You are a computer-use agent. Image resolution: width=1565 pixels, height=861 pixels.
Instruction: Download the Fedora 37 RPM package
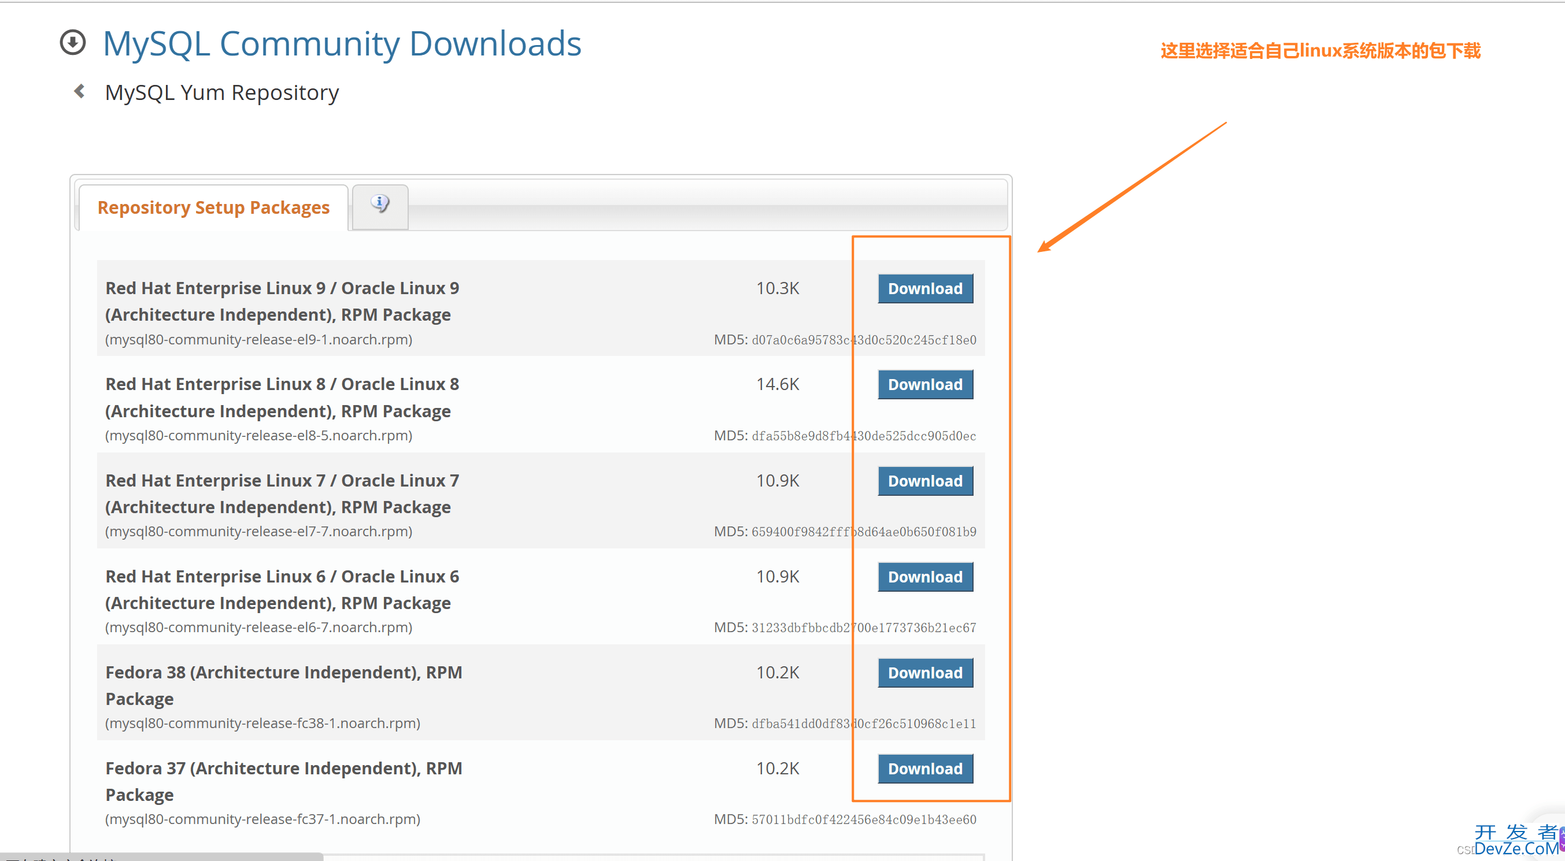[925, 769]
